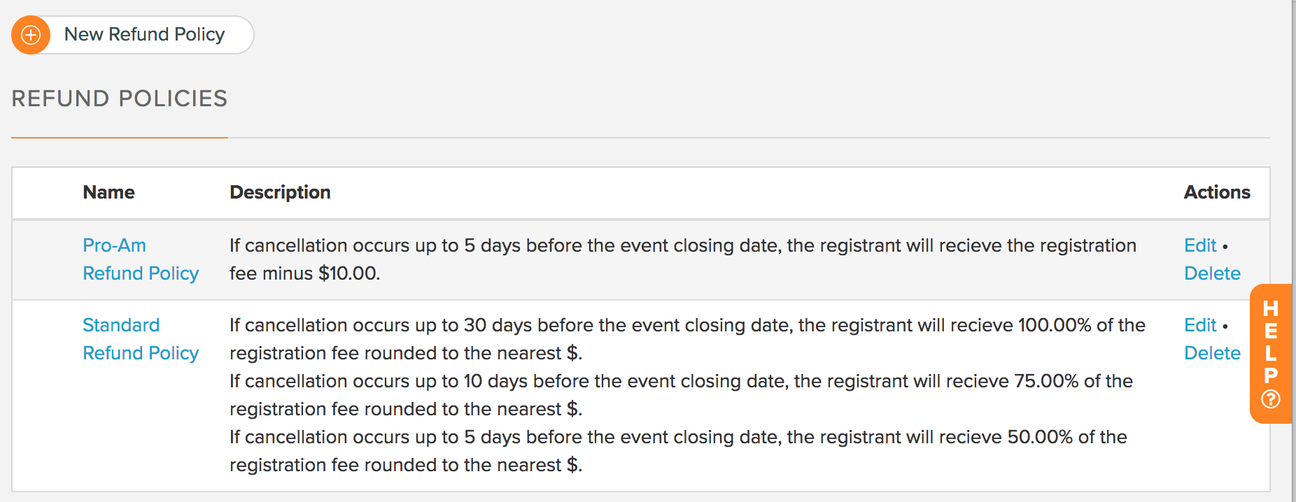1296x502 pixels.
Task: Edit the Standard Refund Policy
Action: tap(1200, 325)
